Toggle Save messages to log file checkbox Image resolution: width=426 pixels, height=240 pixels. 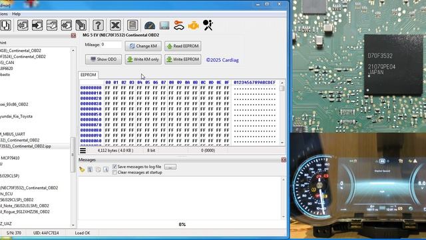114,167
